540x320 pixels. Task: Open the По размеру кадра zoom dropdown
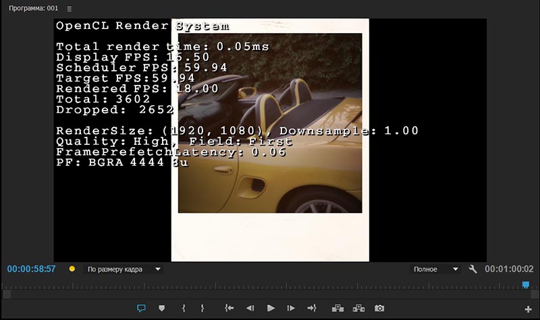click(x=124, y=269)
